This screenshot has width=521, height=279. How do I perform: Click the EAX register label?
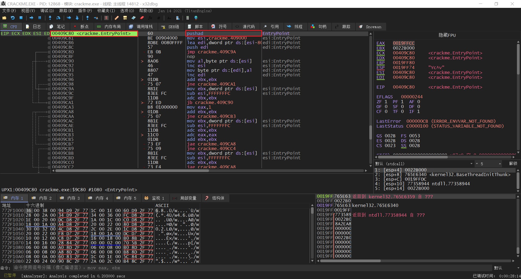[380, 43]
